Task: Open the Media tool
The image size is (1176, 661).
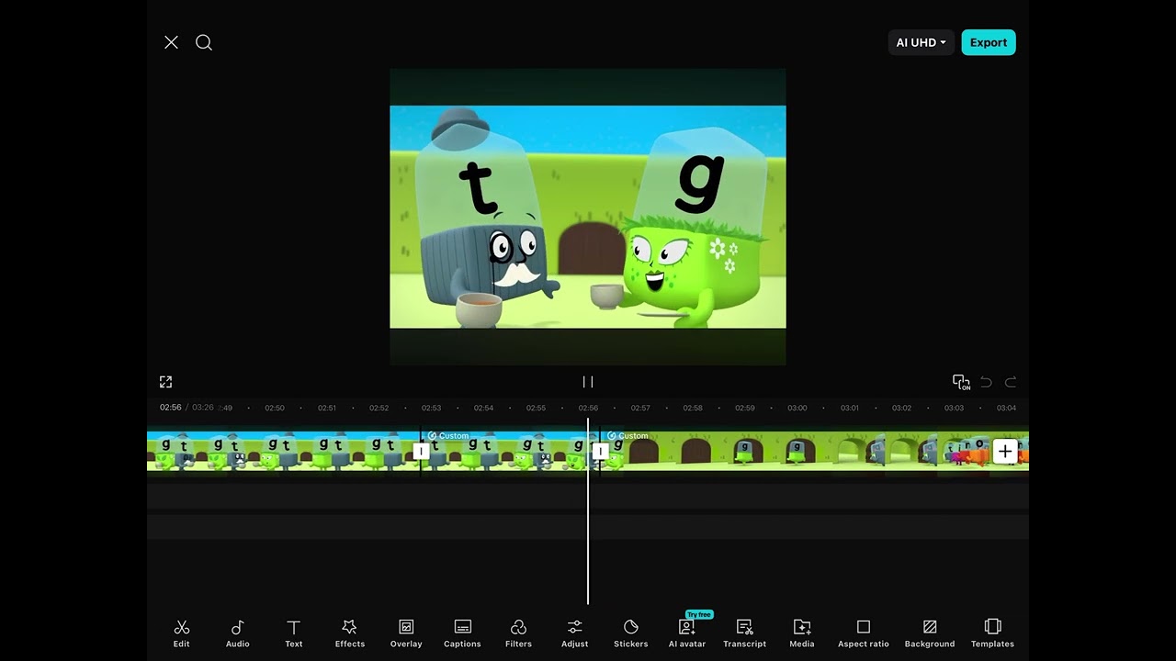Action: click(802, 633)
